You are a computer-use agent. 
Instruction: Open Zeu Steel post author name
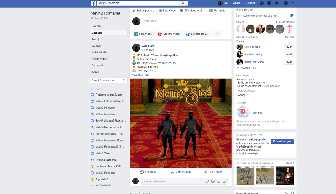tap(148, 46)
